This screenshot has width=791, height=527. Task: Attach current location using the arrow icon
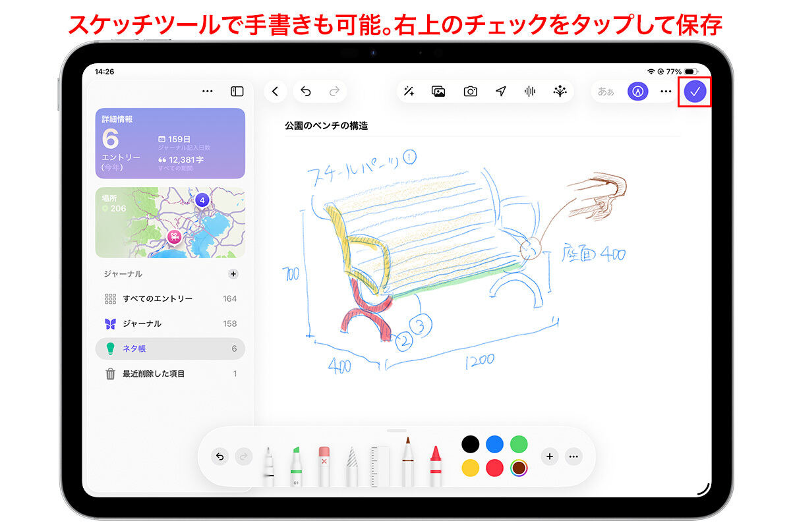tap(501, 92)
